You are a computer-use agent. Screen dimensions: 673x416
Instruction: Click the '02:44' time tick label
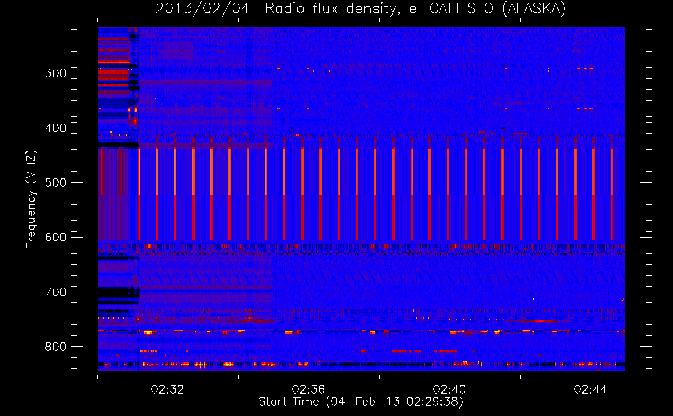click(591, 389)
